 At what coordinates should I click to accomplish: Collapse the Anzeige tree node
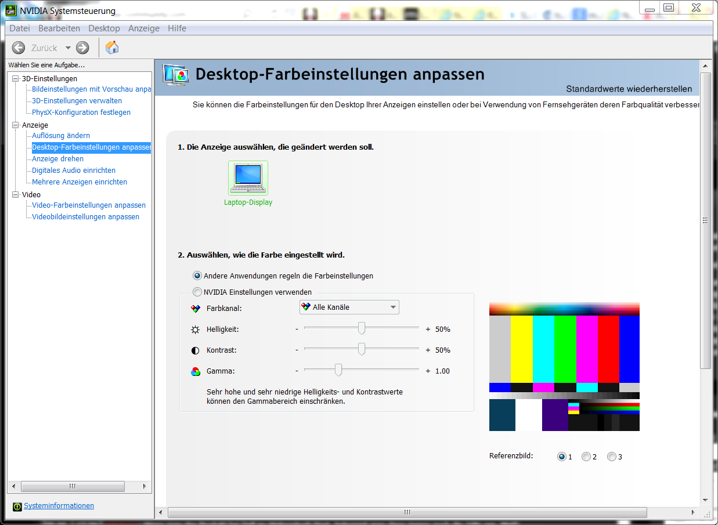pyautogui.click(x=16, y=125)
